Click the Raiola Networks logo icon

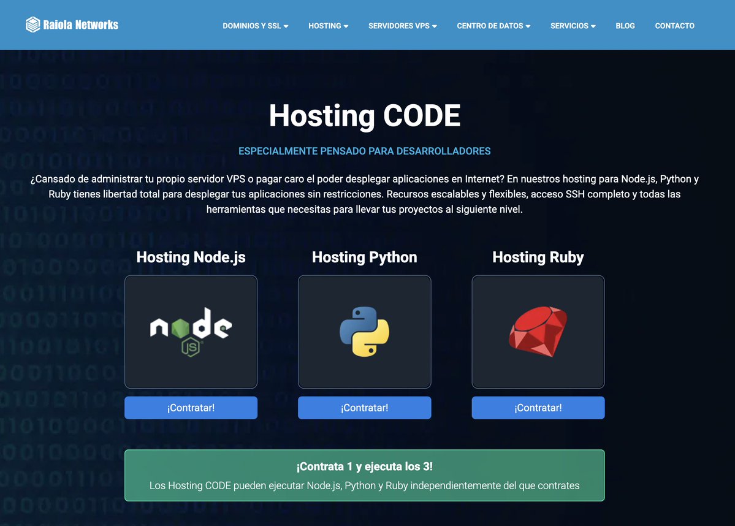pos(33,25)
